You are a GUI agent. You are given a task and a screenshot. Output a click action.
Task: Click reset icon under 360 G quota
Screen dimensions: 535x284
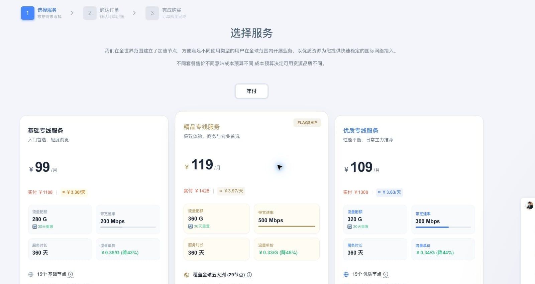pos(190,226)
